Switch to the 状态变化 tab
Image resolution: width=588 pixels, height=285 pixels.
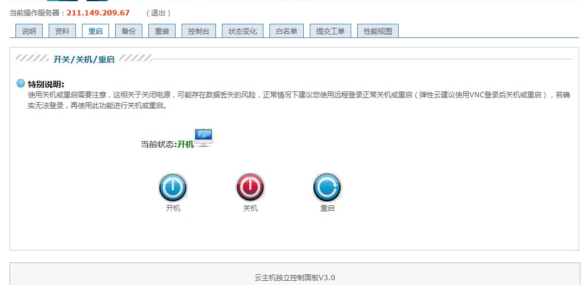243,31
